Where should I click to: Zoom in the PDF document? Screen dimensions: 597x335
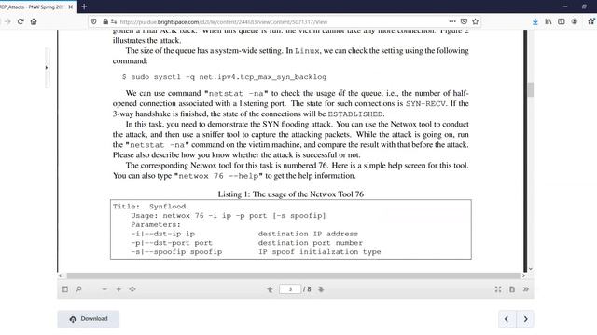118,289
